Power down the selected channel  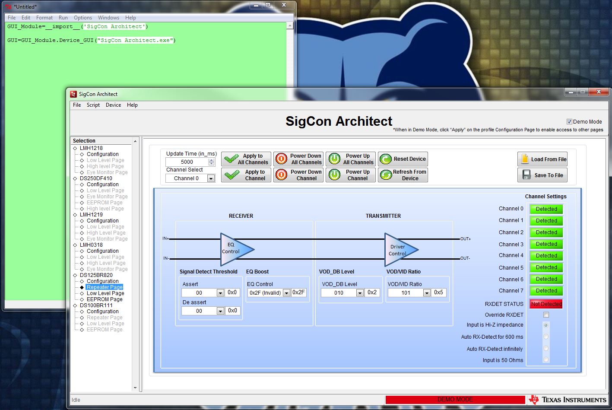[298, 175]
